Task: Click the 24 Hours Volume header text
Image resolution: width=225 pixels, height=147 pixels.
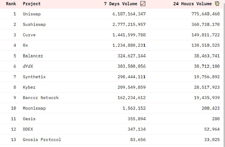Action: point(192,4)
